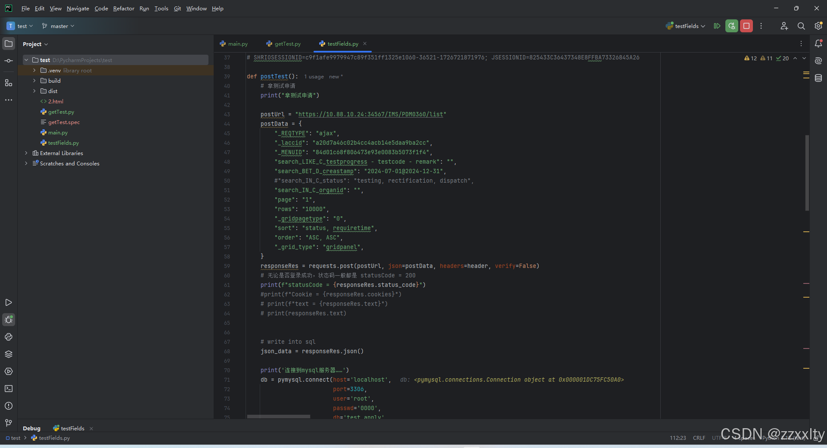
Task: Open Search Everywhere with the magnifier icon
Action: 801,26
